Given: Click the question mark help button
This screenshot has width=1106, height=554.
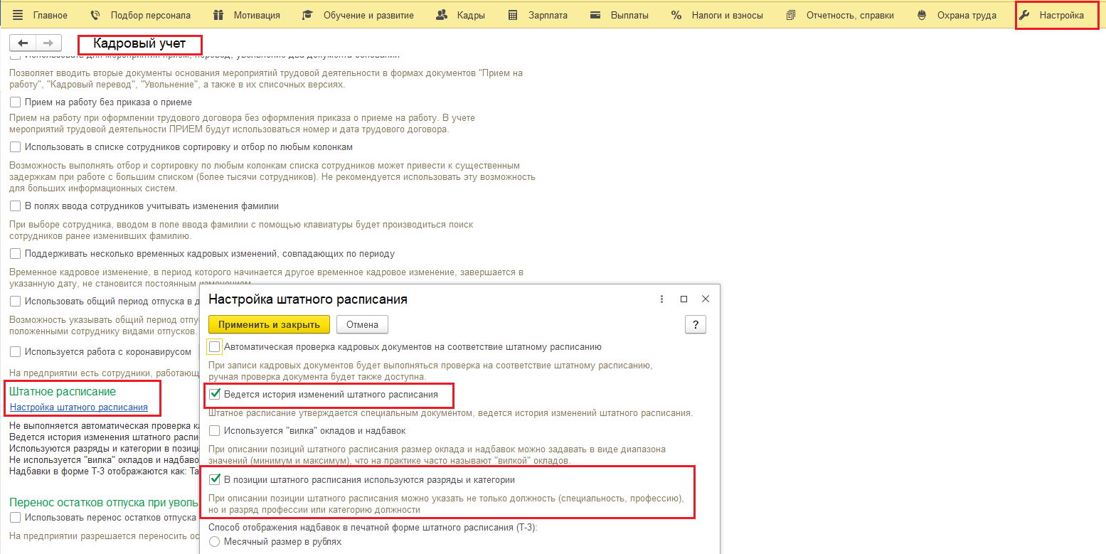Looking at the screenshot, I should coord(695,325).
